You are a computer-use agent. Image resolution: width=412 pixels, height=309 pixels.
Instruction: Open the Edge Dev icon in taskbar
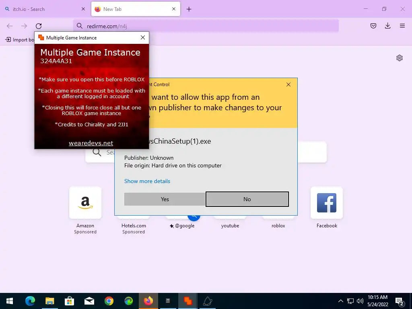click(128, 301)
